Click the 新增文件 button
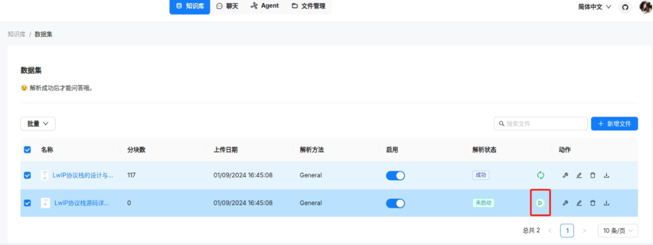Screen dimensions: 653x245 (614, 123)
